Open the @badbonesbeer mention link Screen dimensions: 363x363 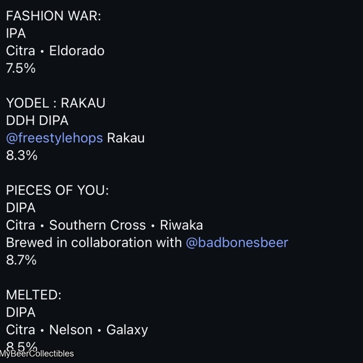[x=237, y=242]
